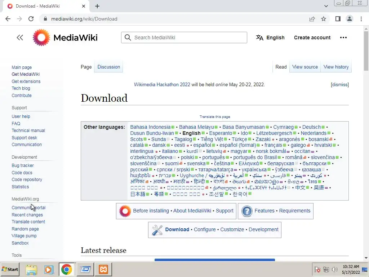The image size is (369, 277).
Task: Open the View source tab
Action: [x=305, y=67]
